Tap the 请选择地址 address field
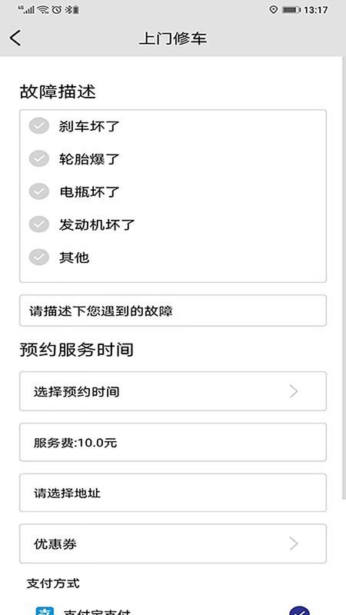The height and width of the screenshot is (615, 346). pyautogui.click(x=173, y=493)
